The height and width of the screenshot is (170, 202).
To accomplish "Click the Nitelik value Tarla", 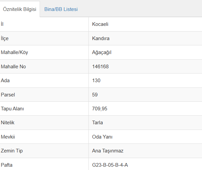I will [x=97, y=123].
